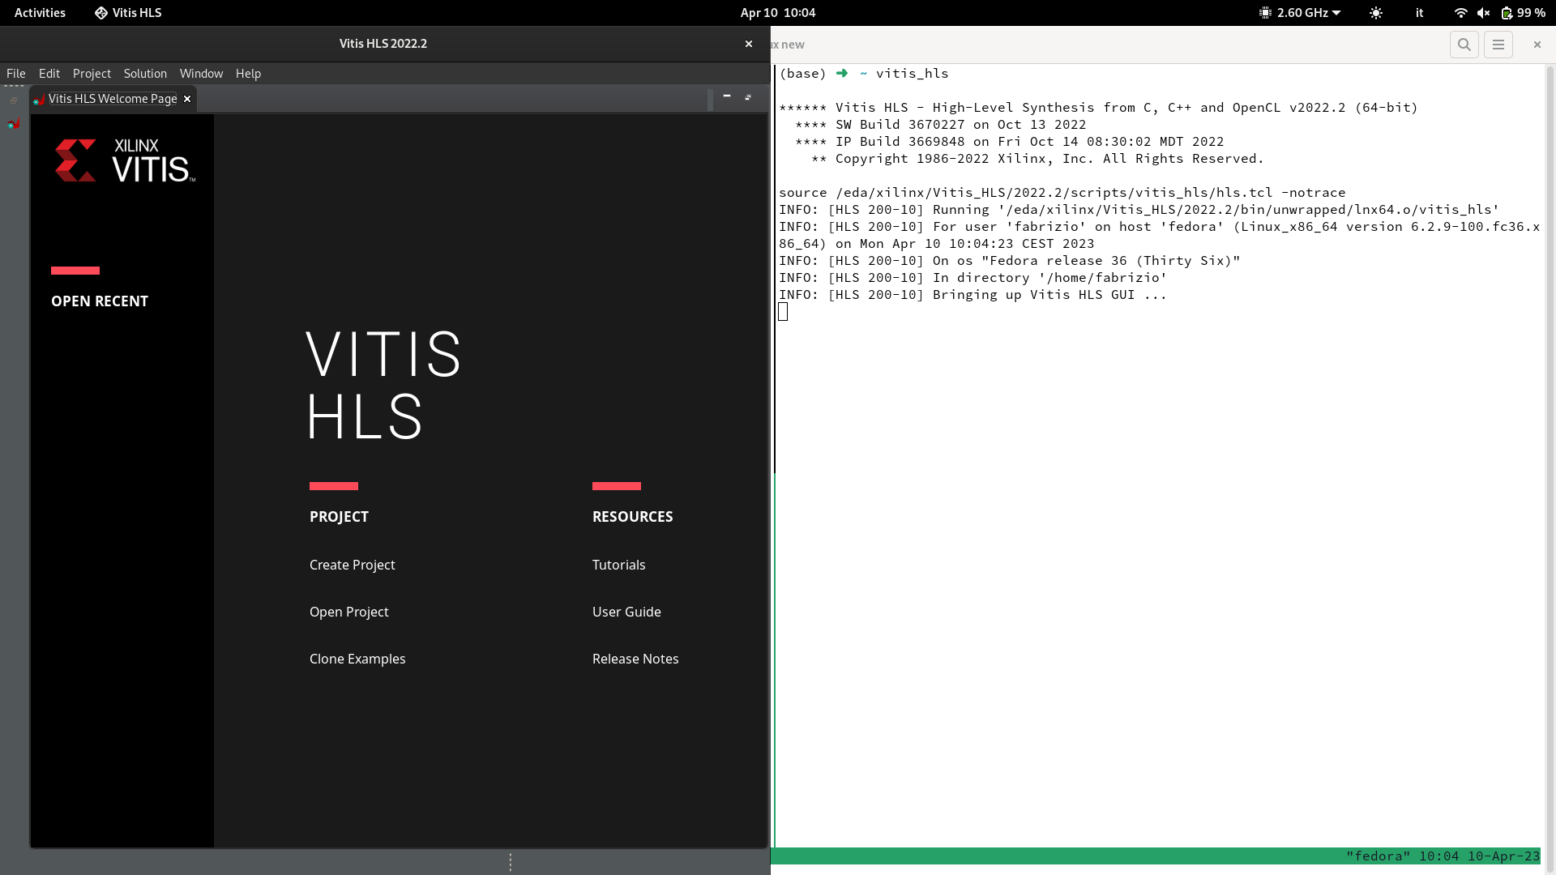Viewport: 1556px width, 875px height.
Task: Click the 'vitis_hls' command in terminal
Action: pyautogui.click(x=912, y=74)
